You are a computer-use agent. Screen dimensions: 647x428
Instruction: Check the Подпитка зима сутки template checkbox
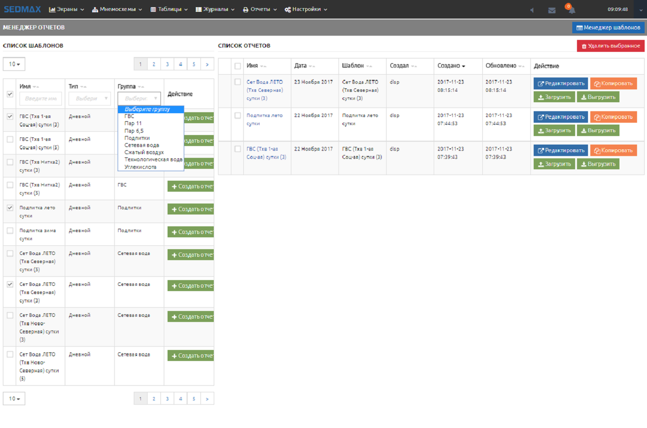(10, 231)
